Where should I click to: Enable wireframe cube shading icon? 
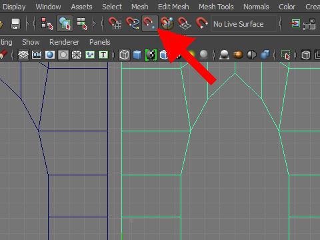tap(124, 55)
